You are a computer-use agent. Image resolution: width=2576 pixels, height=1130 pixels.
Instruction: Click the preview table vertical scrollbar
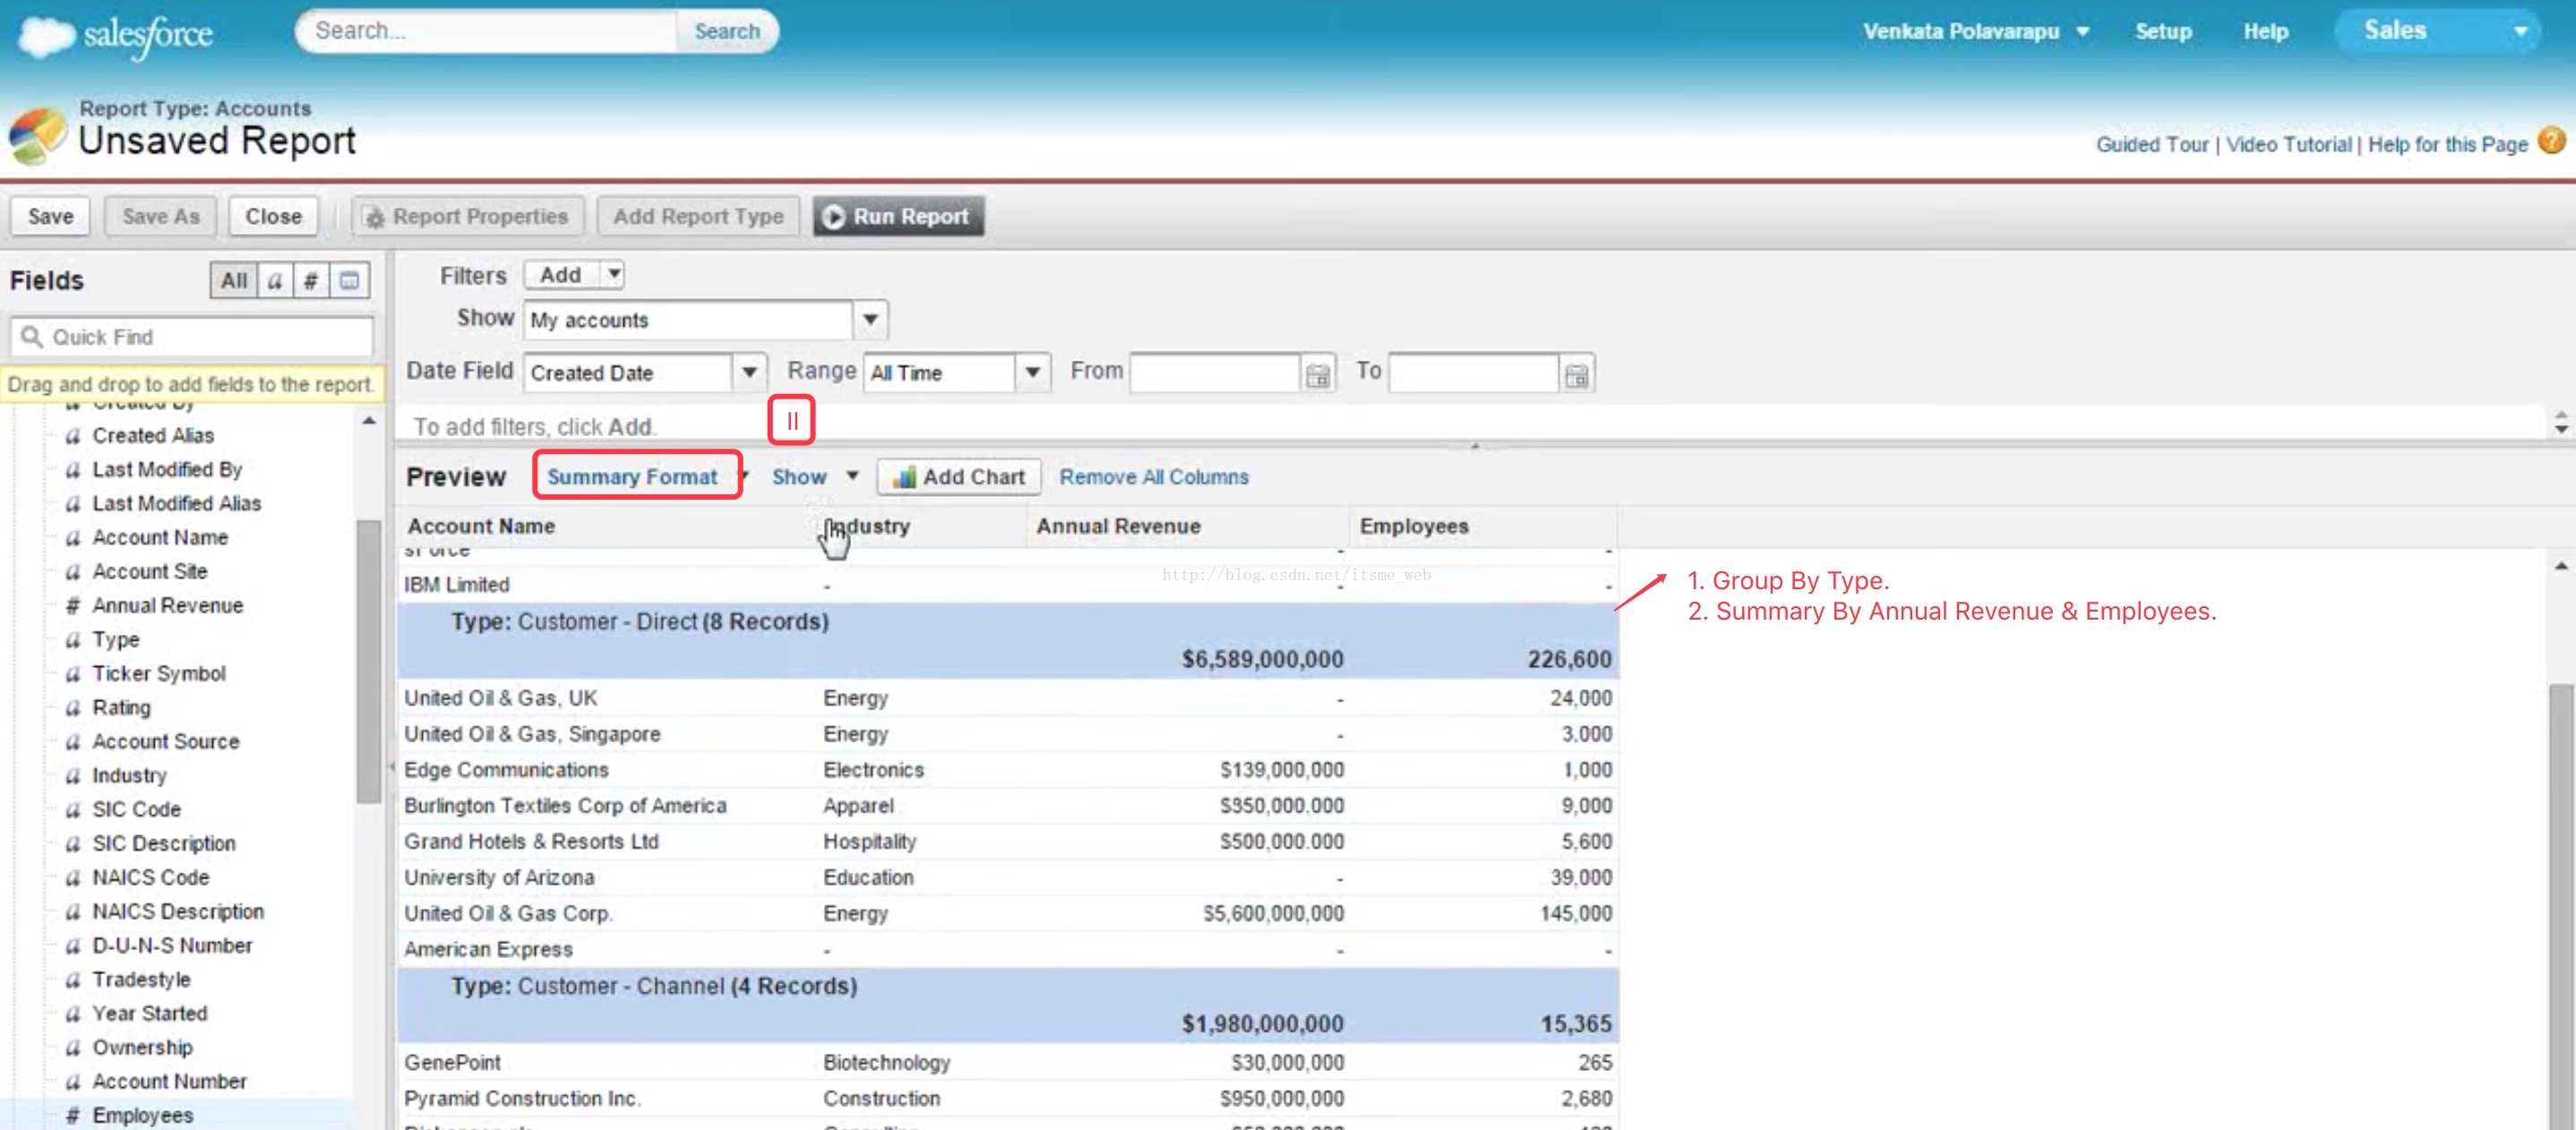pos(2559,905)
